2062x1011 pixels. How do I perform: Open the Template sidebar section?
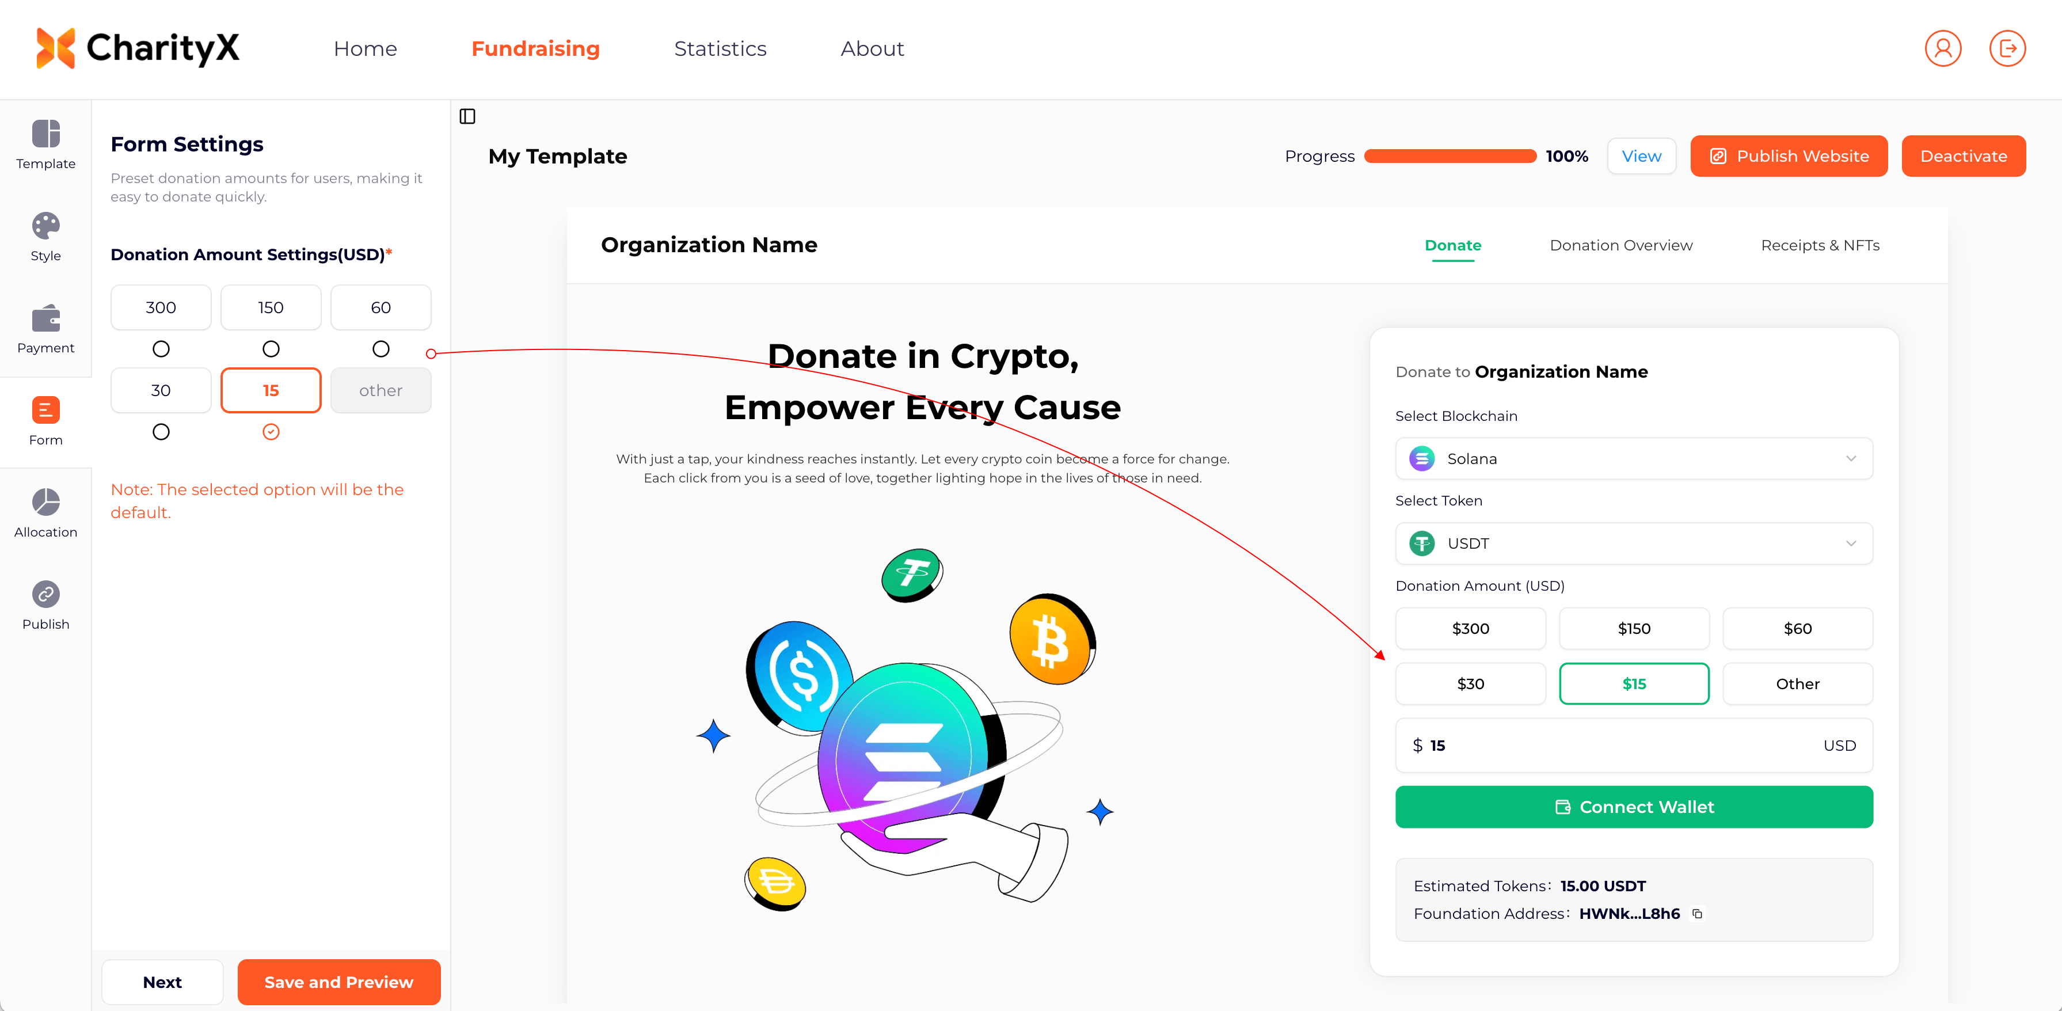click(x=45, y=145)
